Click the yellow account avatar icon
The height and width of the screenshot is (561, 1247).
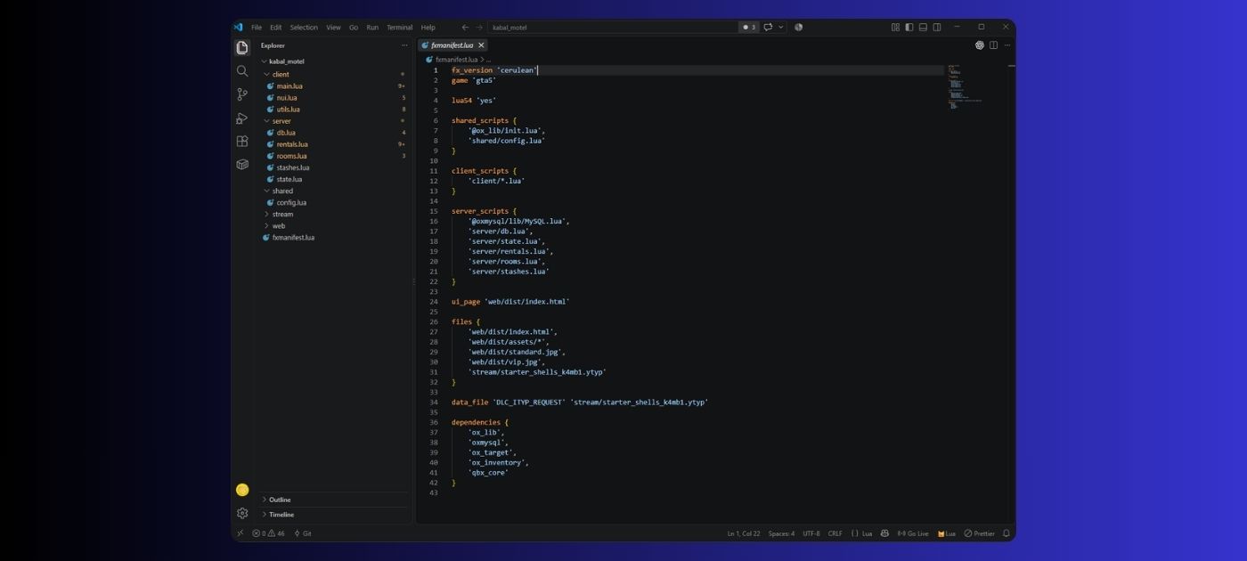242,490
